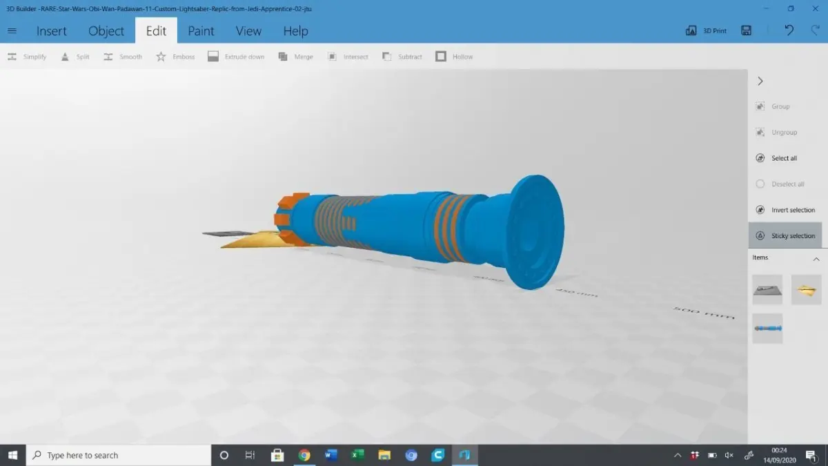Click the 3D Print button

click(x=706, y=31)
